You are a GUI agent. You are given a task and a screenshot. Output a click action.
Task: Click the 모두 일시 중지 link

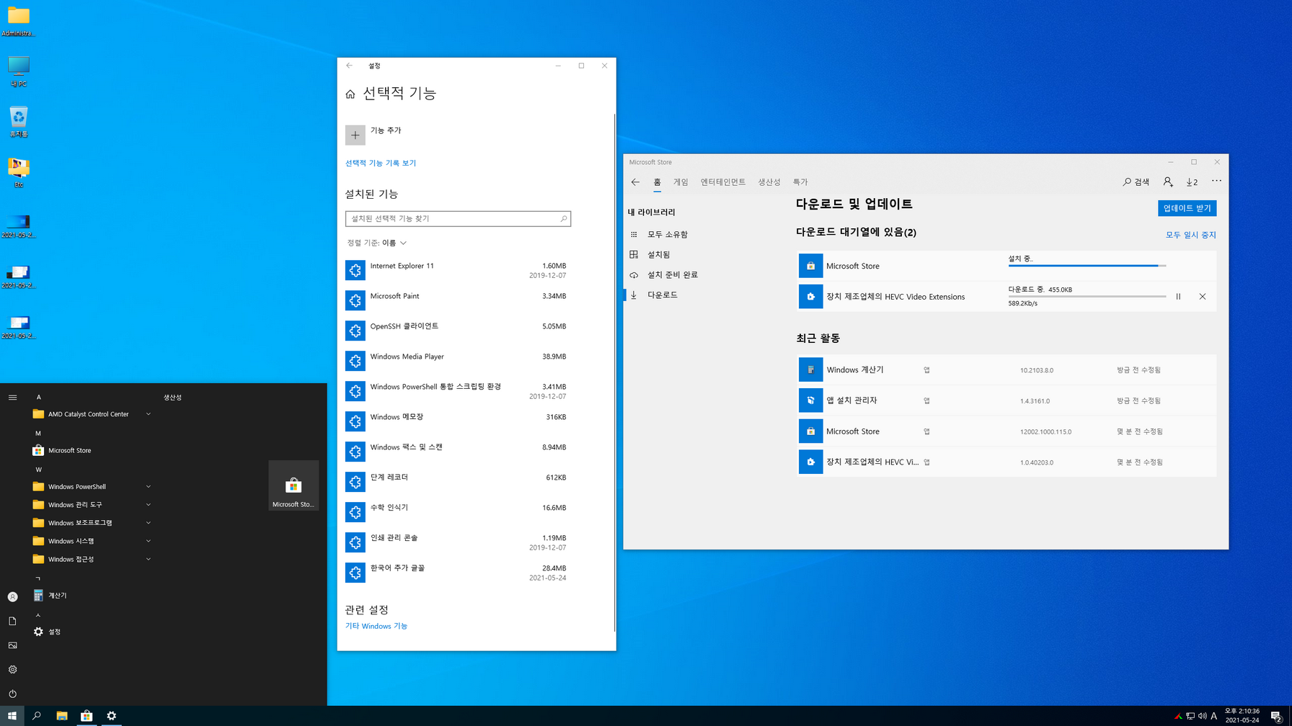1190,235
